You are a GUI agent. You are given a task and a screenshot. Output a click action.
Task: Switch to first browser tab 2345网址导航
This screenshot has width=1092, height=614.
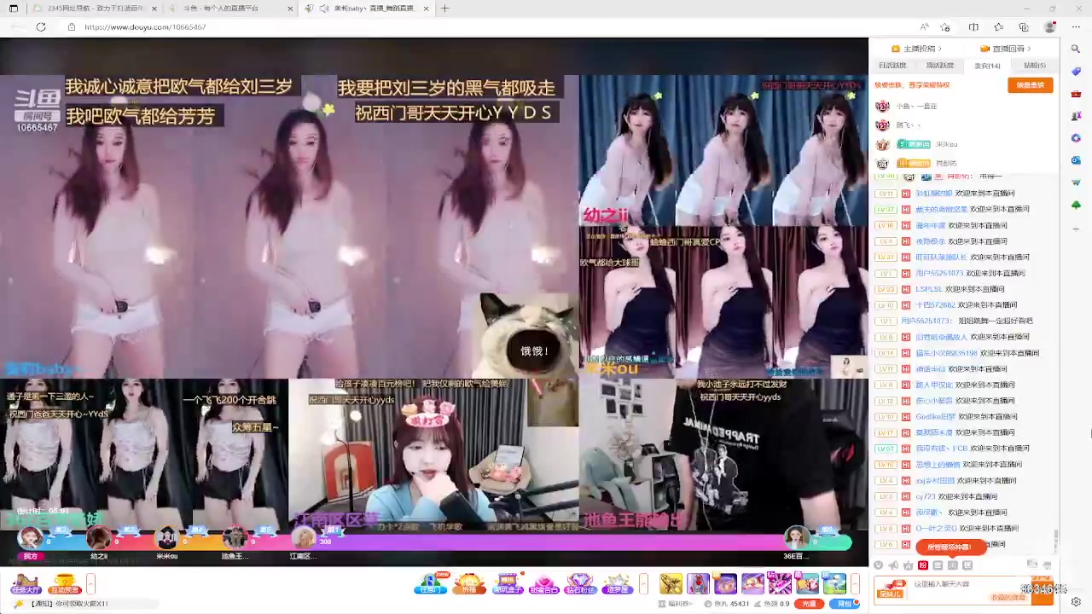[x=94, y=9]
